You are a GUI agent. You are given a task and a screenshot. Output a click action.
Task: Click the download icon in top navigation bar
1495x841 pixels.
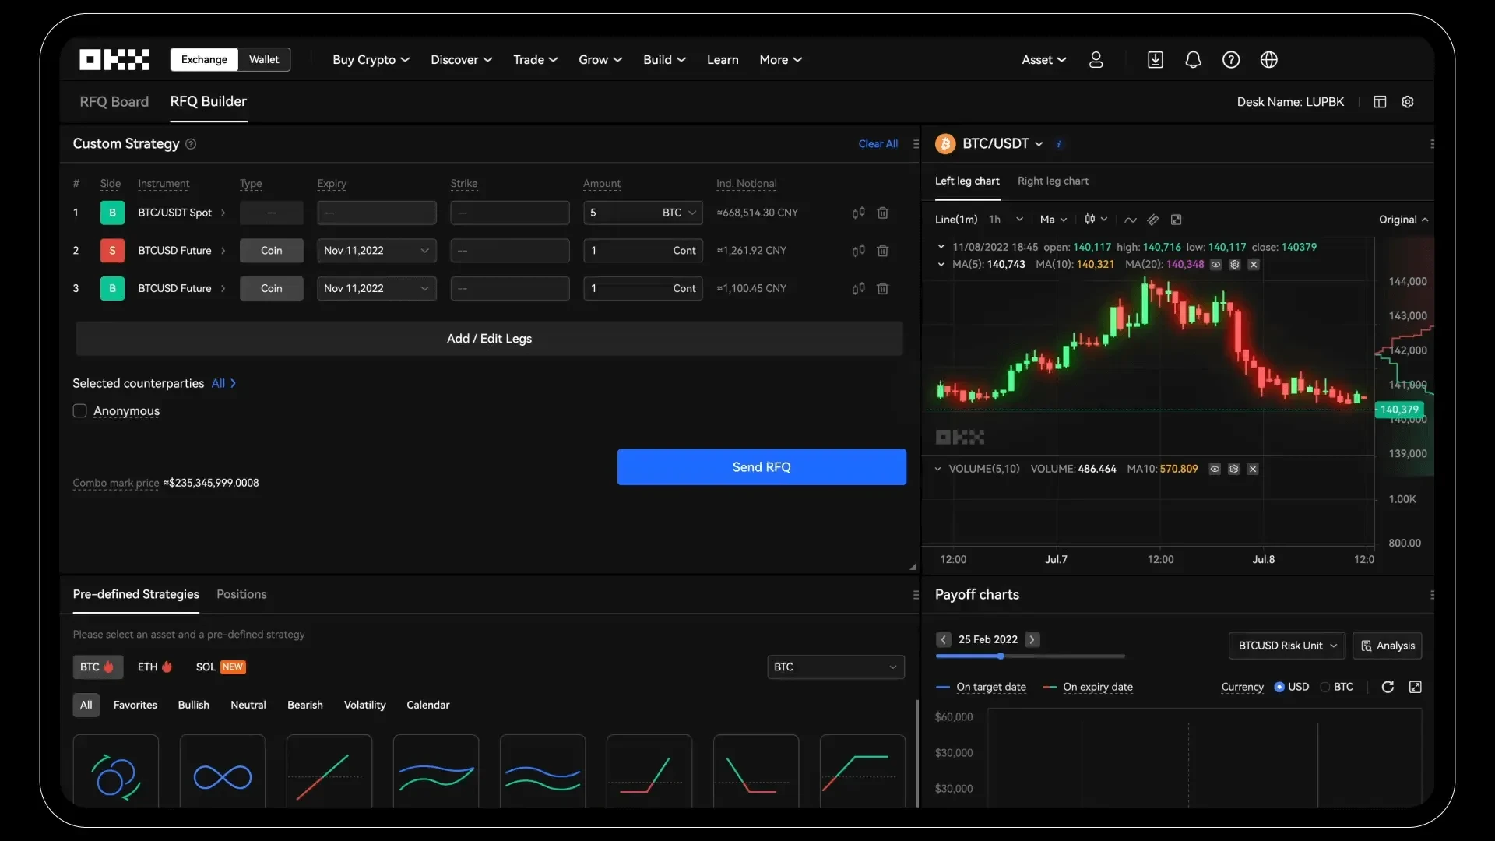[1156, 59]
